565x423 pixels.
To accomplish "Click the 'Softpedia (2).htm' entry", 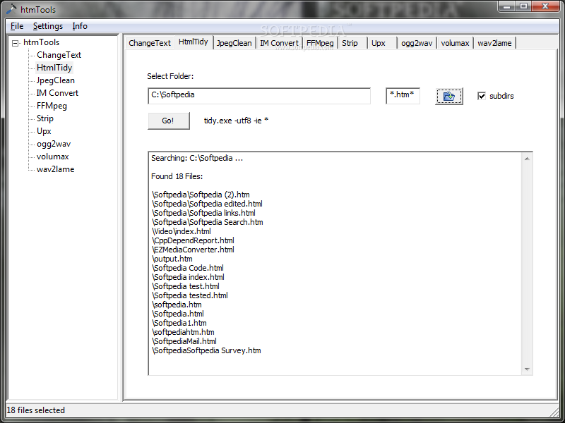I will (x=201, y=195).
